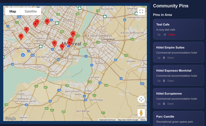Click the Saint-Constant label on map
This screenshot has width=206, height=126.
coord(72,91)
